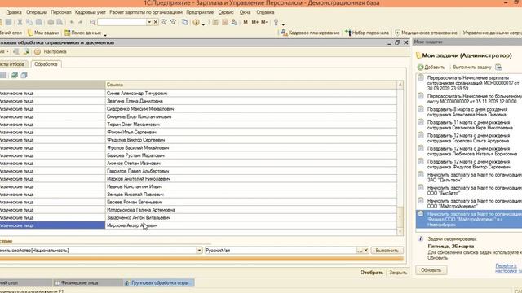522x293 pixels.
Task: Open Расчет зарплаты по организациям menu
Action: coord(146,12)
